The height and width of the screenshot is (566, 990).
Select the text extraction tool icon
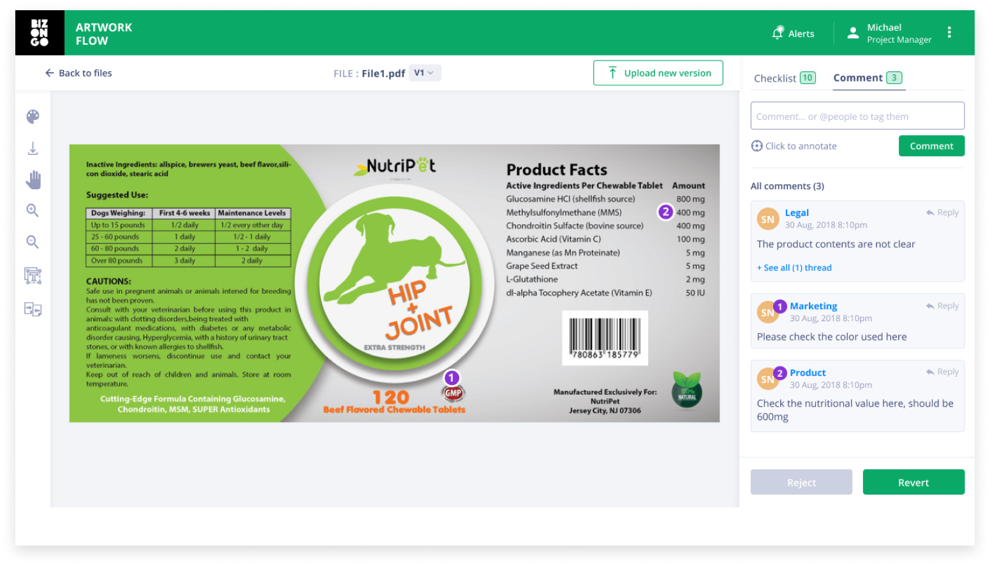click(x=33, y=275)
